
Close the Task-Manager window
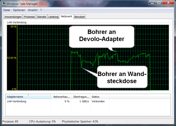[x=168, y=3]
